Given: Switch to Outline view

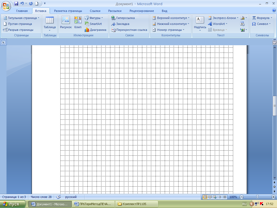Looking at the screenshot, I should tap(220, 197).
